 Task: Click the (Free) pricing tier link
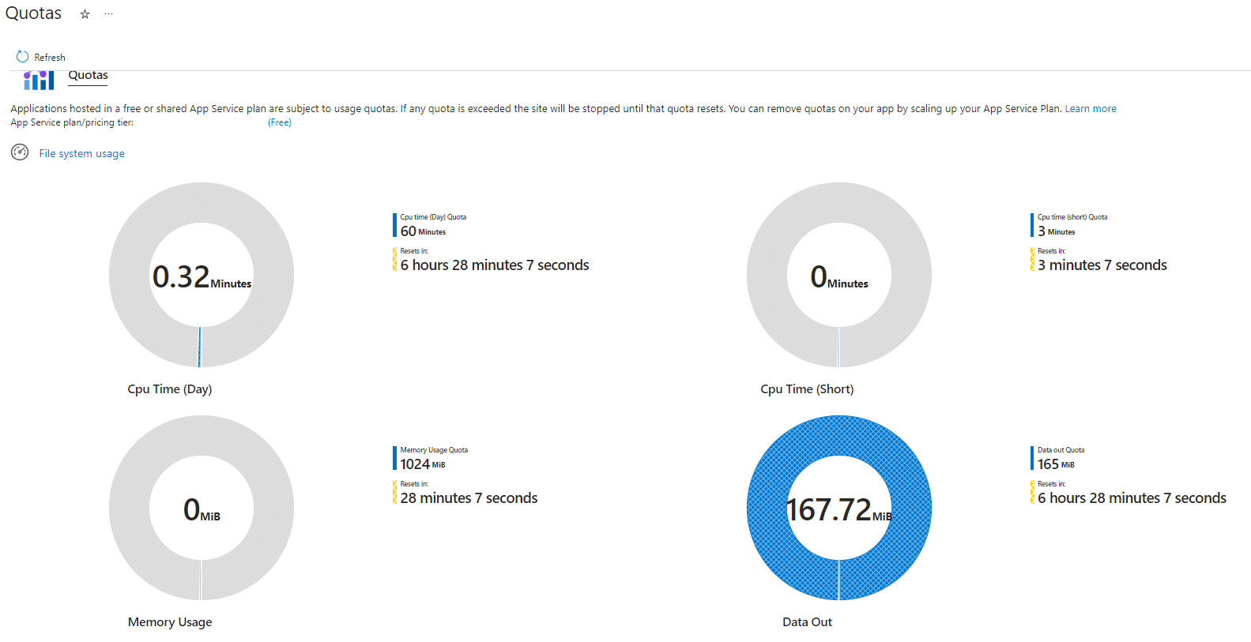[x=280, y=122]
